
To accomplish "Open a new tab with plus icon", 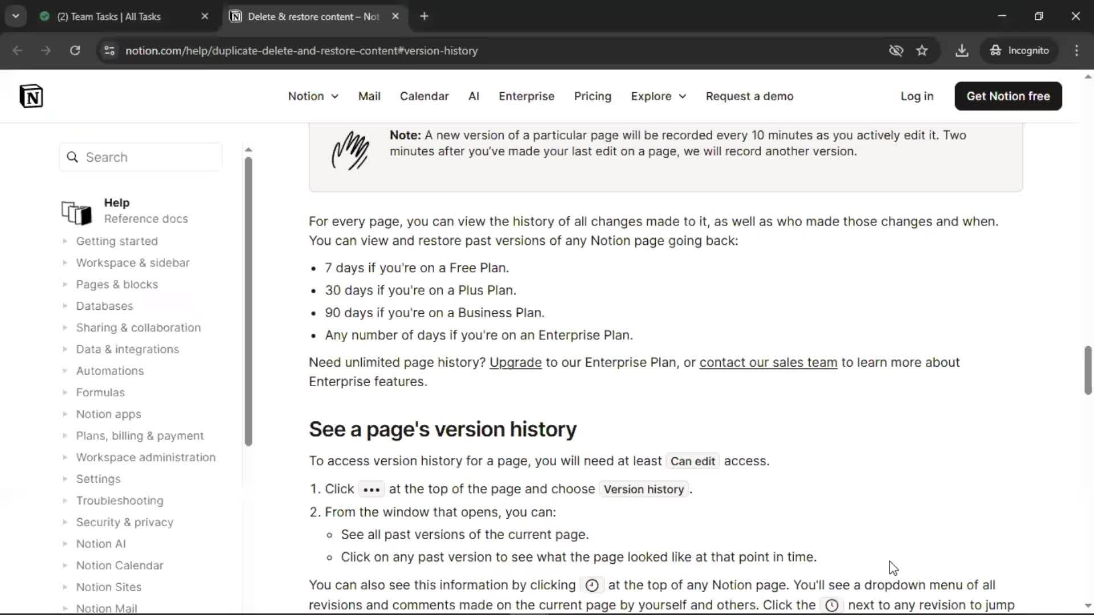I will pyautogui.click(x=424, y=16).
